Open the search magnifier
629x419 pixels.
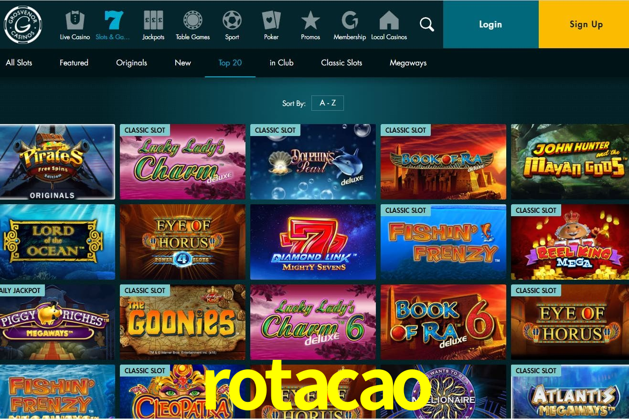426,24
